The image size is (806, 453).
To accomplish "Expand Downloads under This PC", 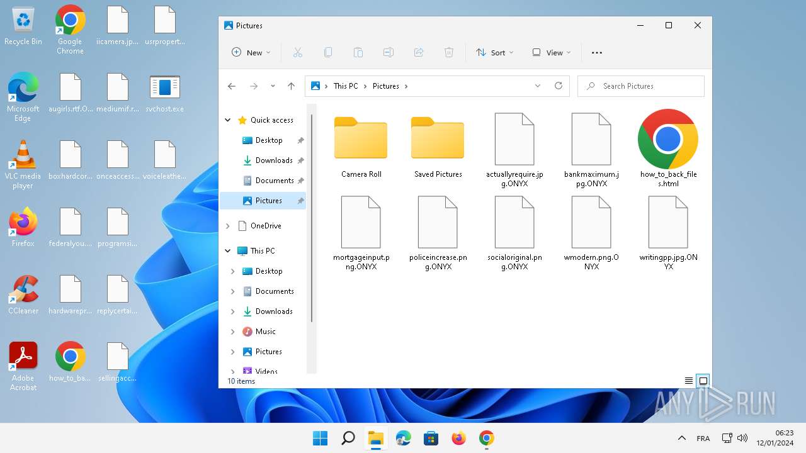I will coord(233,311).
